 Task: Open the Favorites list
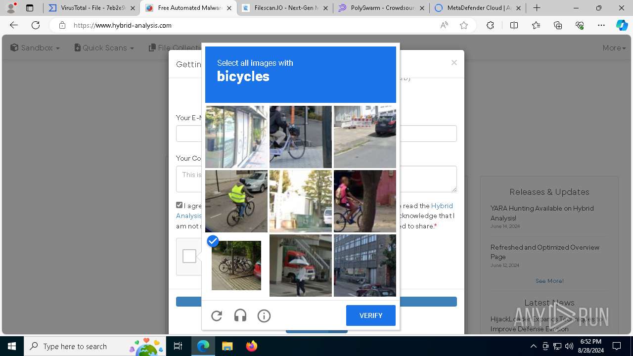(536, 25)
